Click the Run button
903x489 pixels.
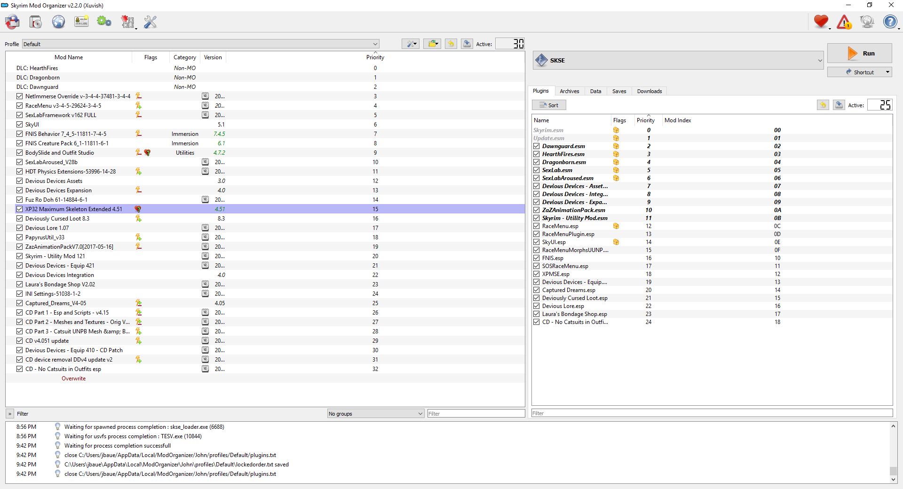click(x=860, y=53)
